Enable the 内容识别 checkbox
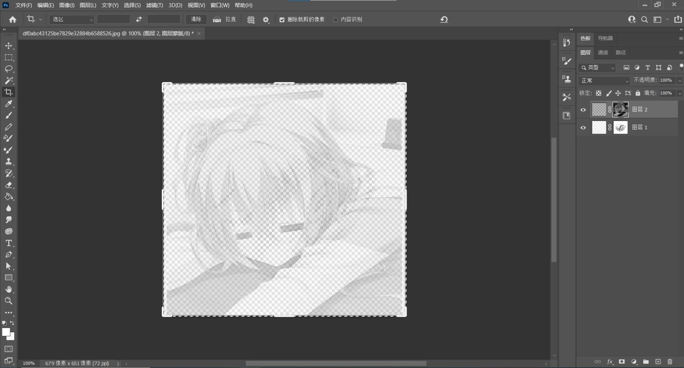The image size is (684, 368). [335, 20]
